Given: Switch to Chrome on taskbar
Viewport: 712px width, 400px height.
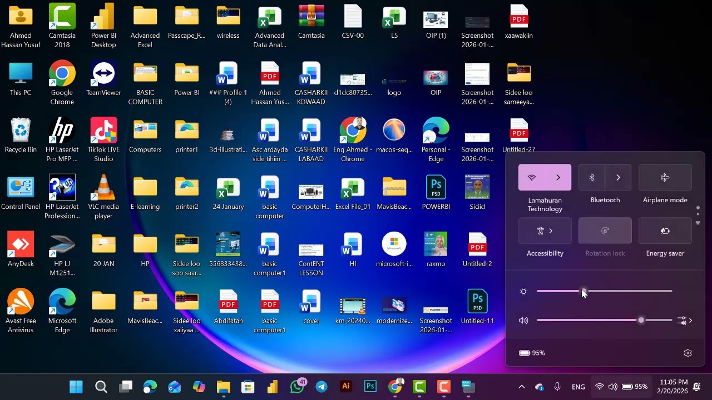Looking at the screenshot, I should pyautogui.click(x=395, y=387).
